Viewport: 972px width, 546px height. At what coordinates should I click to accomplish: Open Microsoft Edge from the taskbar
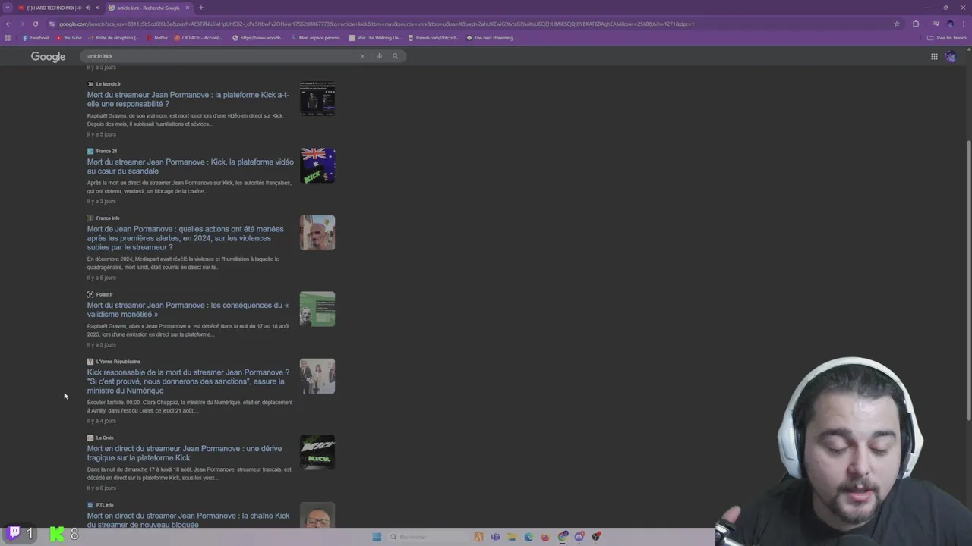pyautogui.click(x=529, y=537)
